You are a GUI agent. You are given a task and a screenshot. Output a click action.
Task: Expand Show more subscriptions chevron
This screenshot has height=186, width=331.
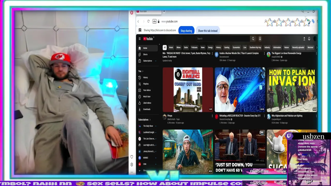(x=140, y=171)
